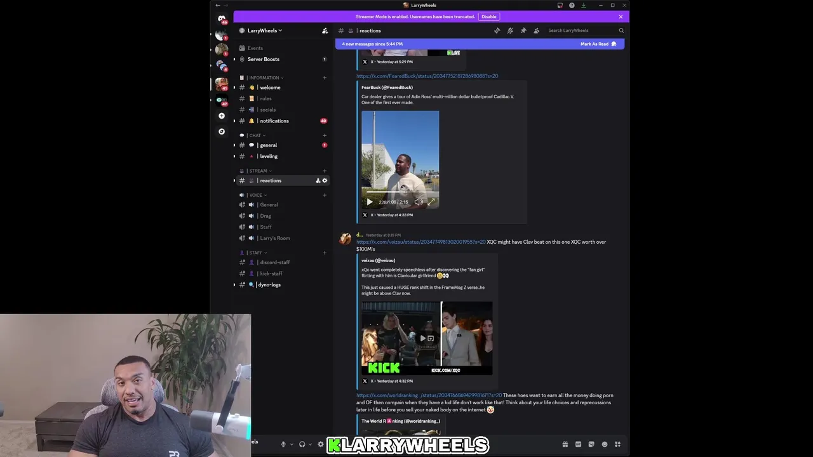Click invite members icon beside LarryWheels header

point(325,30)
